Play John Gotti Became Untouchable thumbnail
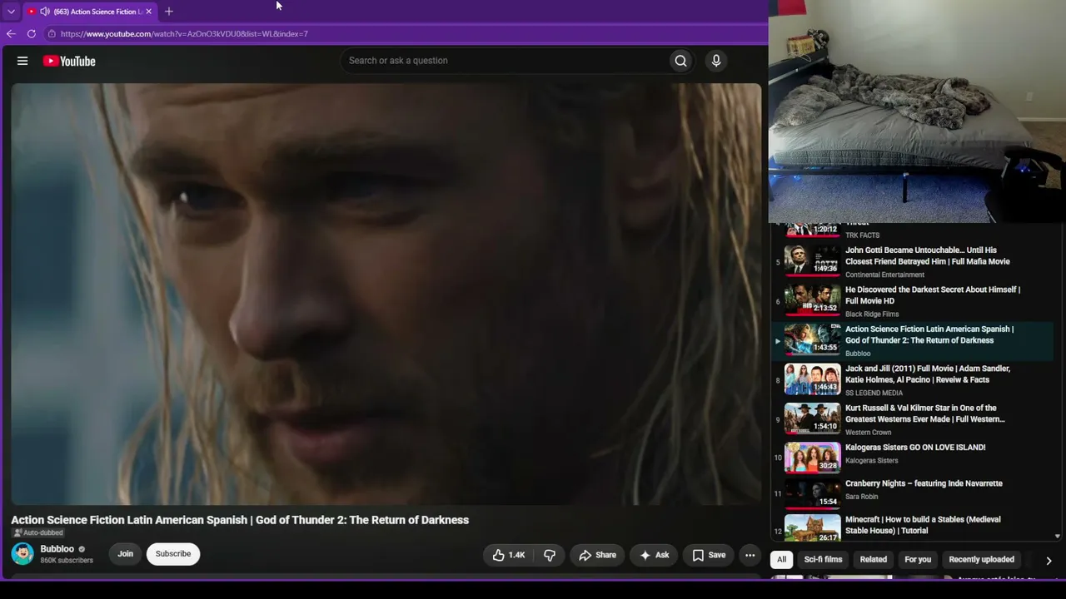This screenshot has height=599, width=1066. click(813, 260)
